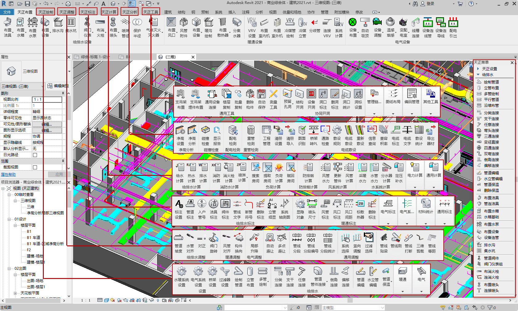Open the 碰撞检查 tool
This screenshot has width=518, height=311.
(205, 136)
